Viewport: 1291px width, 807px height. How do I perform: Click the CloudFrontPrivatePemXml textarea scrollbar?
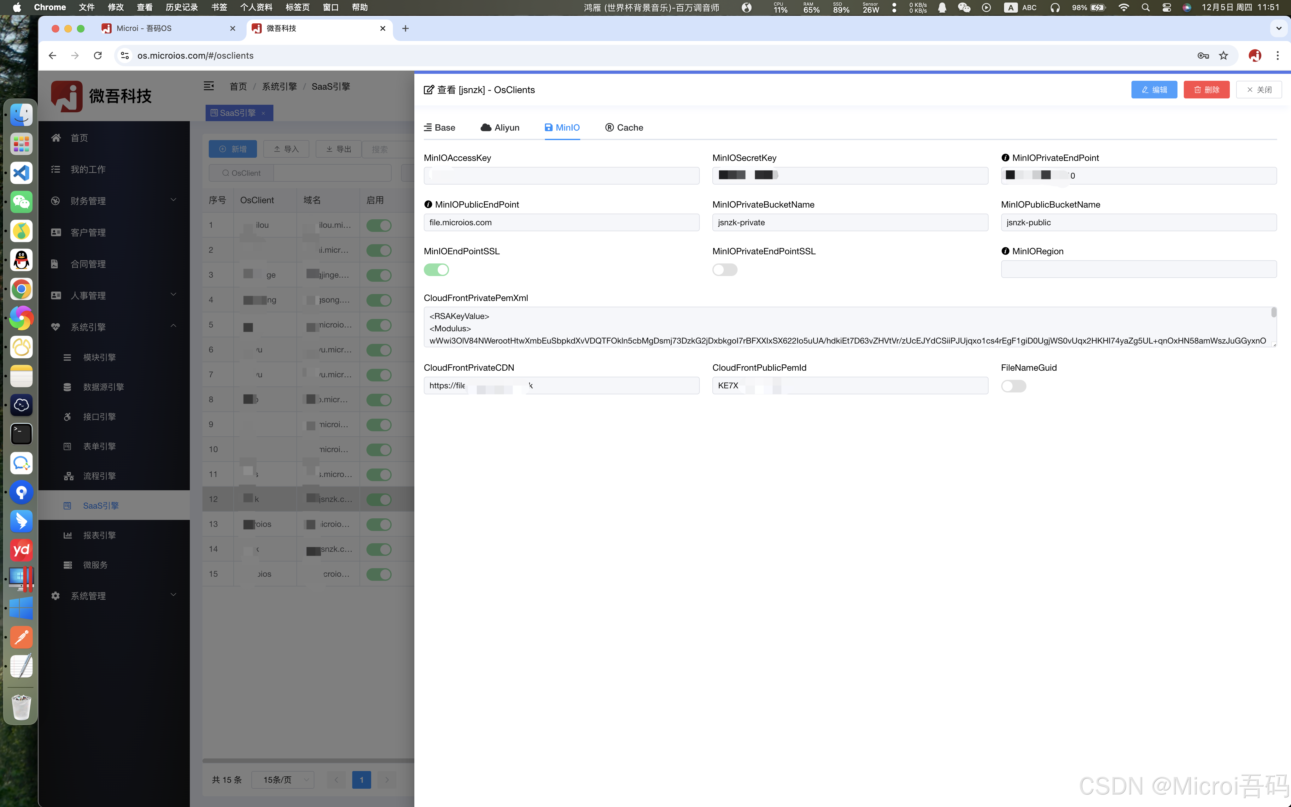(1273, 313)
